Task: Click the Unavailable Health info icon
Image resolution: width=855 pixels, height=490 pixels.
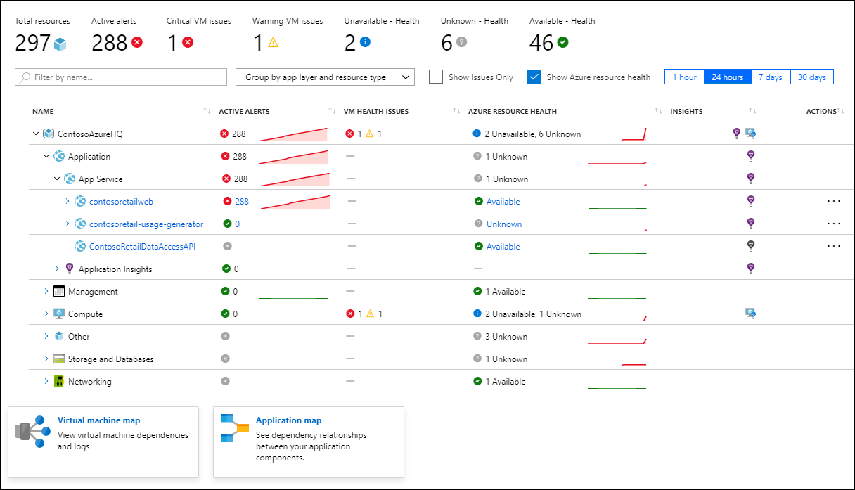Action: point(365,43)
